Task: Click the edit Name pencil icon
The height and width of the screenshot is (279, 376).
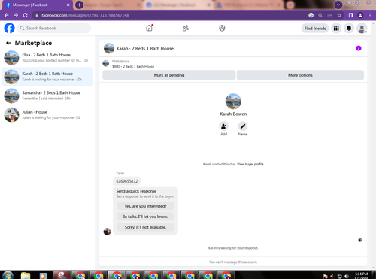Action: coord(243,126)
